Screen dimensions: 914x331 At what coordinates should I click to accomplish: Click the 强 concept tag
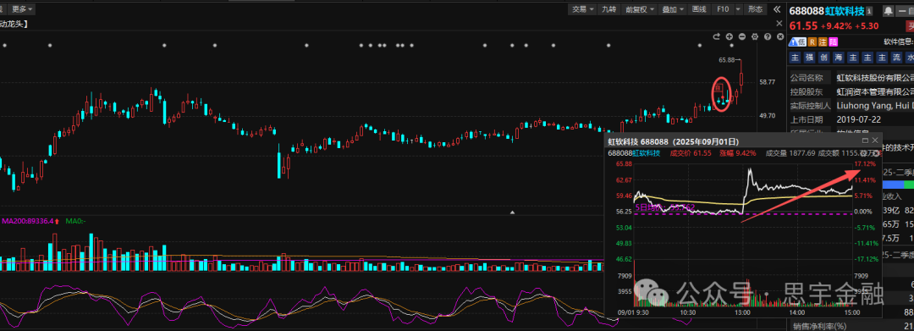coord(809,58)
